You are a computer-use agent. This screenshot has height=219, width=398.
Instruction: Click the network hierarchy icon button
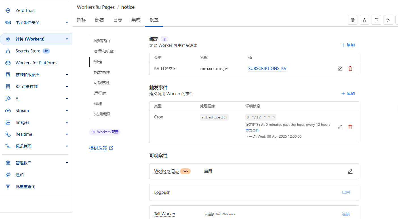tap(365, 20)
